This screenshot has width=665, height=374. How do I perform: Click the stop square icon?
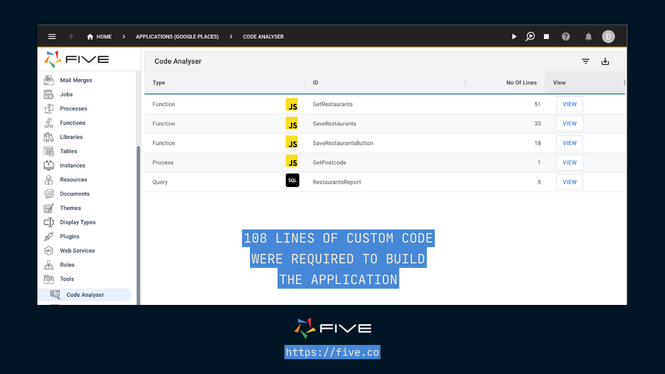pyautogui.click(x=547, y=36)
